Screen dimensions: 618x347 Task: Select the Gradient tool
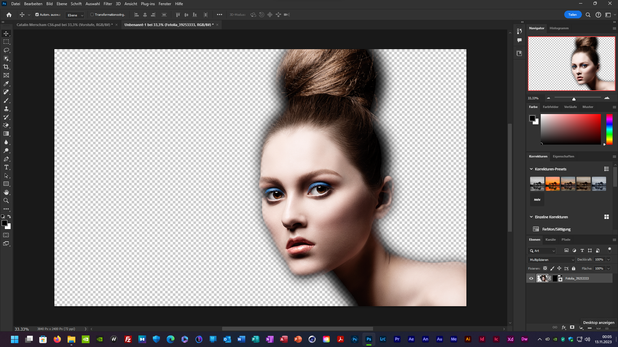6,134
